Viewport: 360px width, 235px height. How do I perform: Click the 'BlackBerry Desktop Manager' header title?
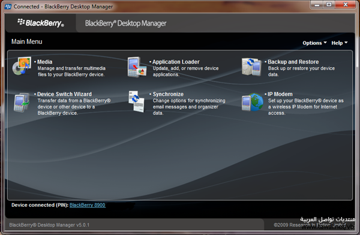click(x=125, y=23)
